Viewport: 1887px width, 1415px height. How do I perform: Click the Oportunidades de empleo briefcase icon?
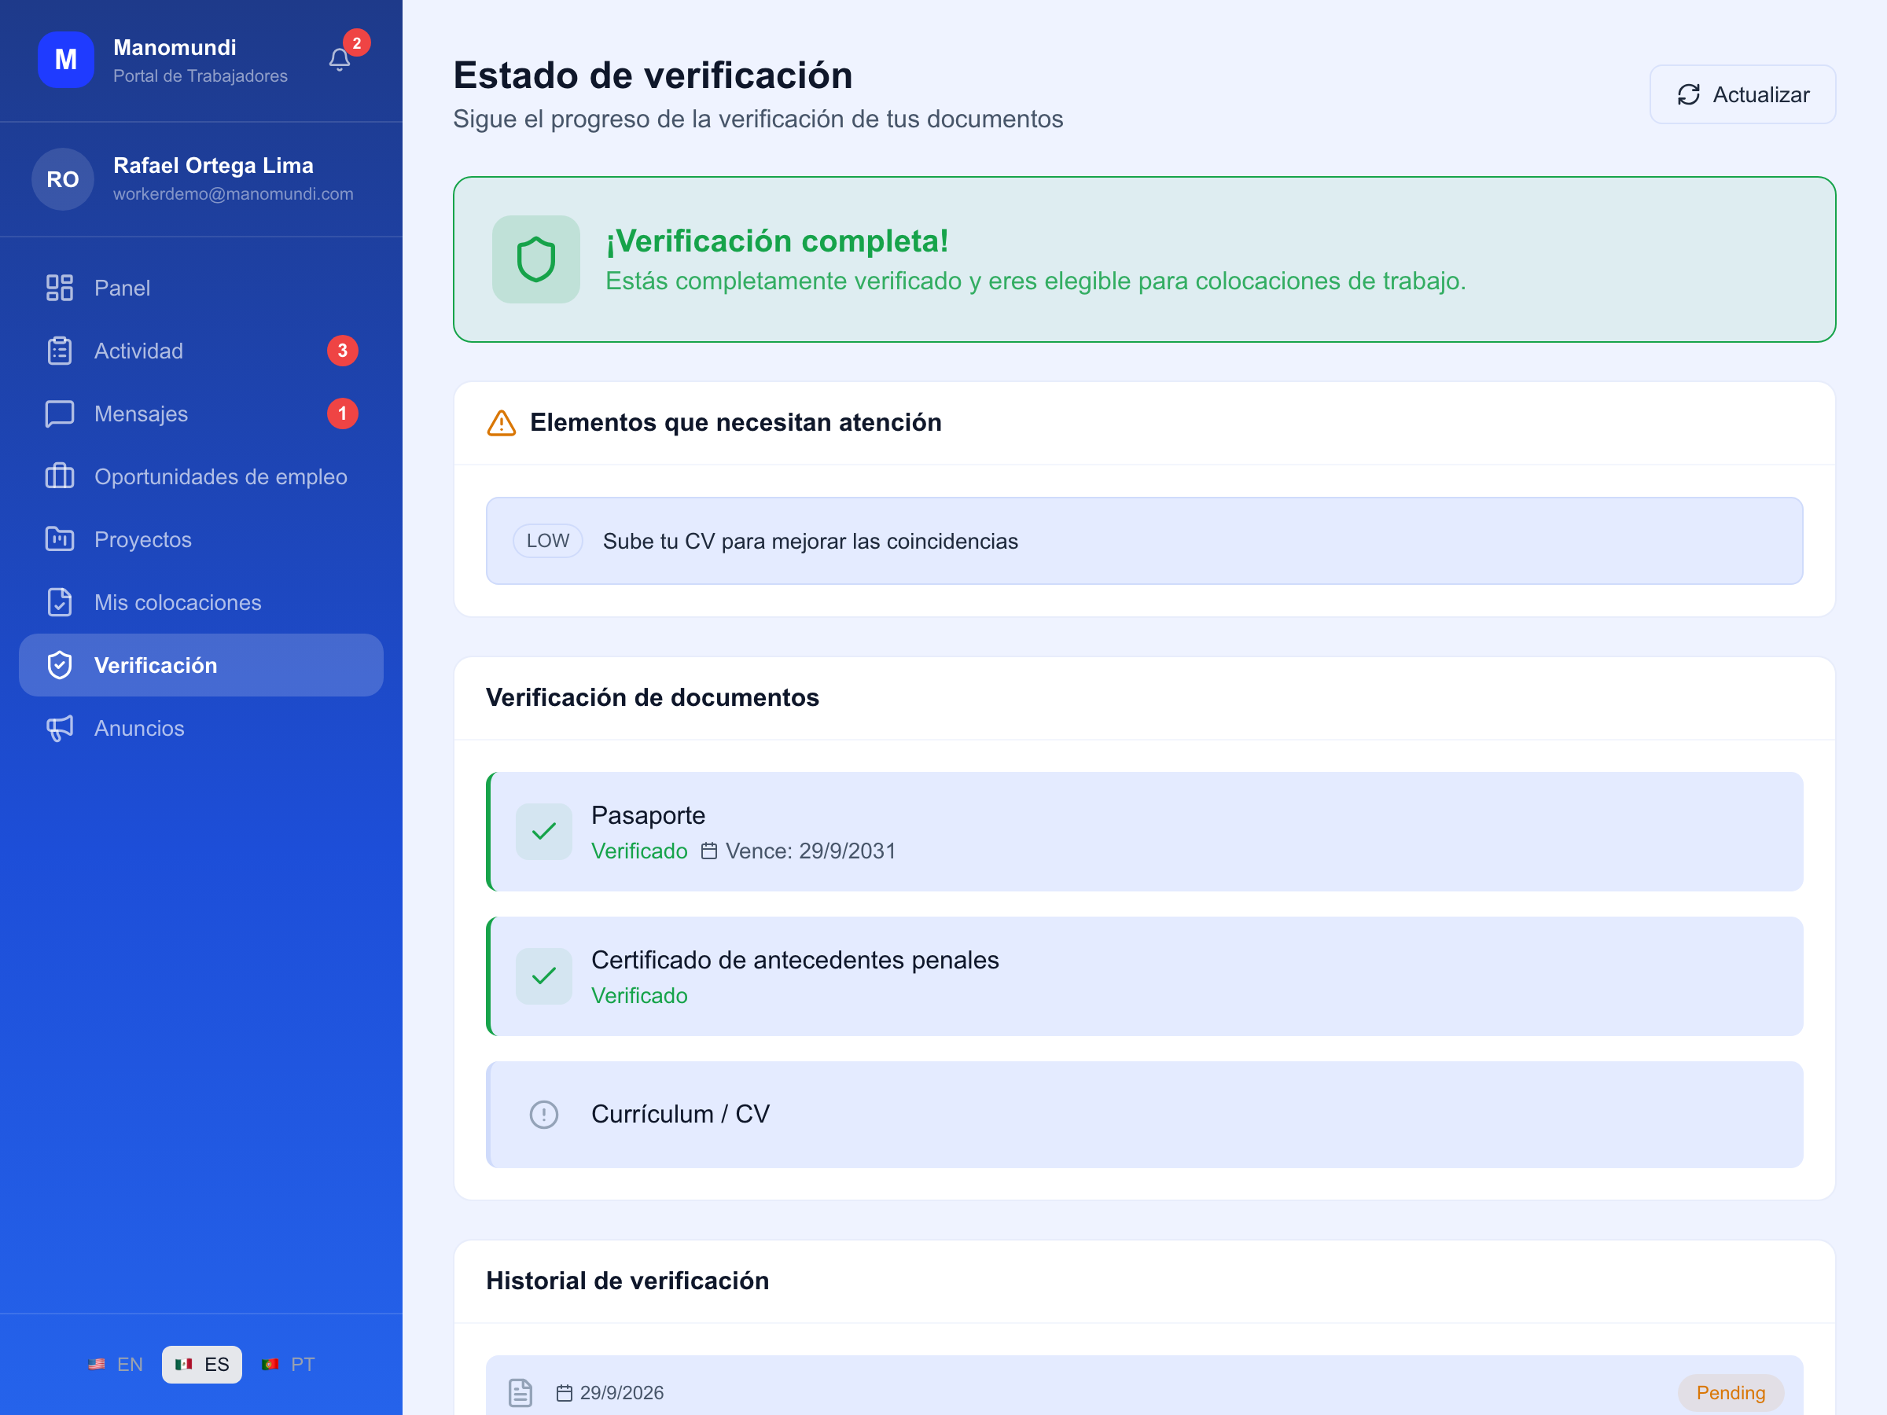(60, 477)
